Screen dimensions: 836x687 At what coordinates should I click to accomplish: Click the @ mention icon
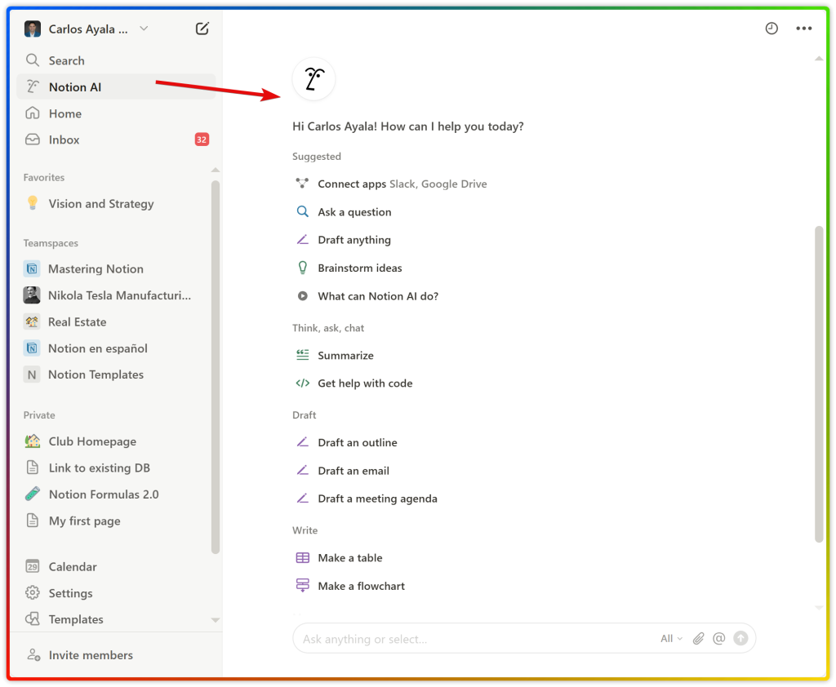pyautogui.click(x=719, y=639)
